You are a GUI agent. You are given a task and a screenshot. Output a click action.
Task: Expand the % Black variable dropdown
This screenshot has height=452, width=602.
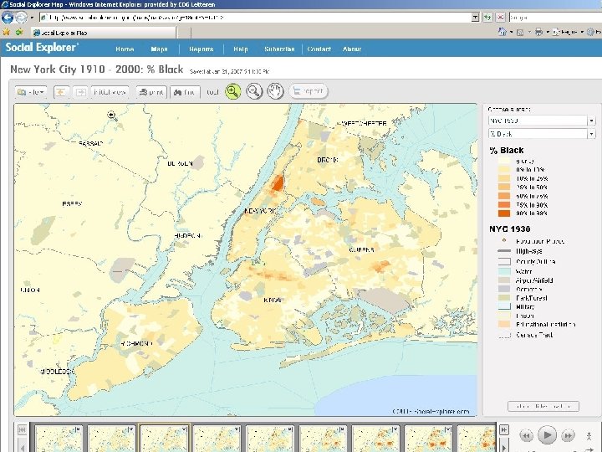pyautogui.click(x=542, y=134)
